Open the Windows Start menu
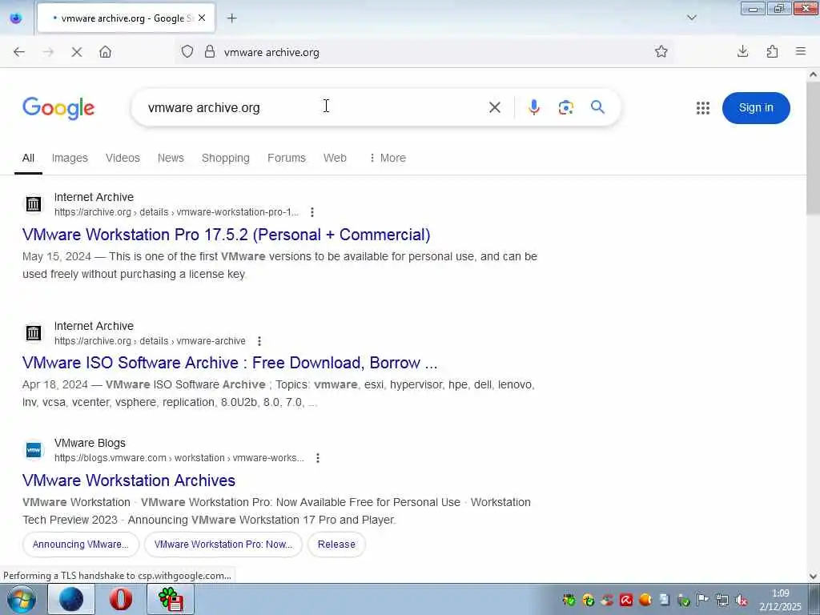Image resolution: width=820 pixels, height=615 pixels. click(22, 599)
